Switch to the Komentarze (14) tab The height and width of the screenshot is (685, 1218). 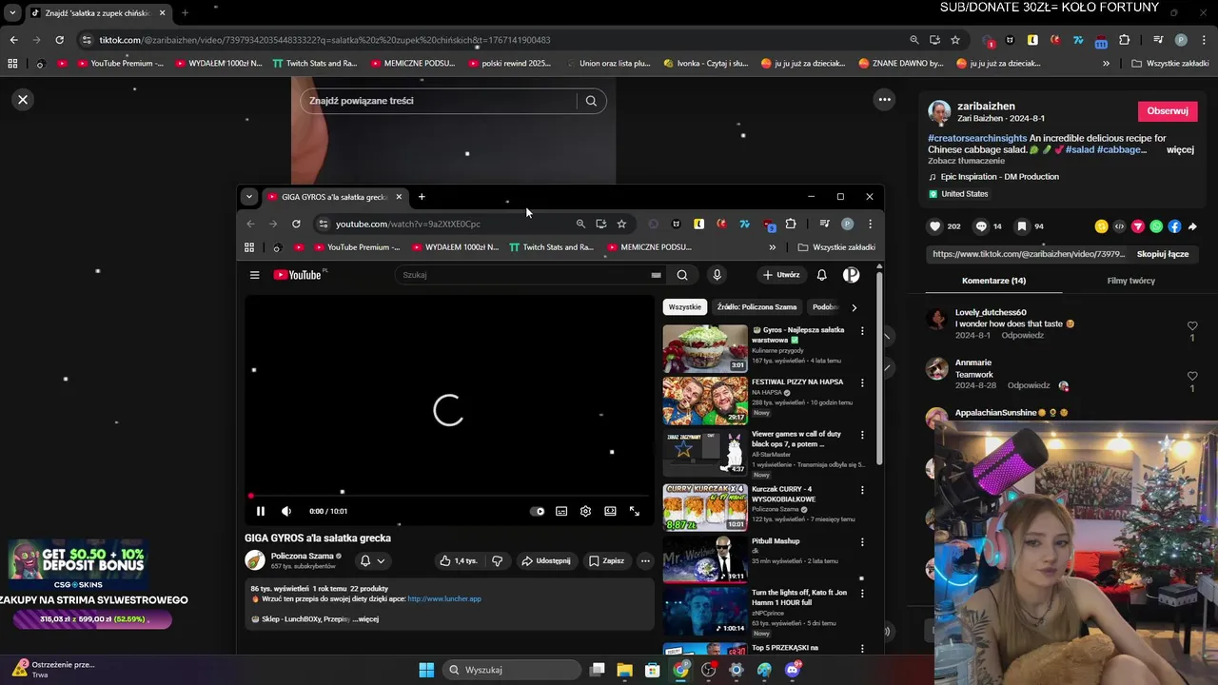pos(993,281)
